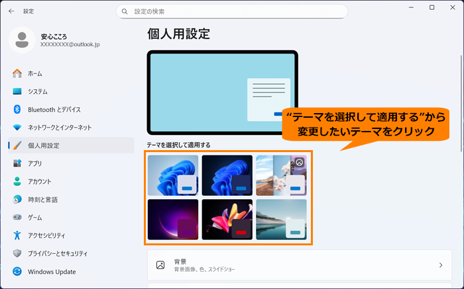Select the colorful flower dark theme
The width and height of the screenshot is (464, 289).
pos(227,220)
